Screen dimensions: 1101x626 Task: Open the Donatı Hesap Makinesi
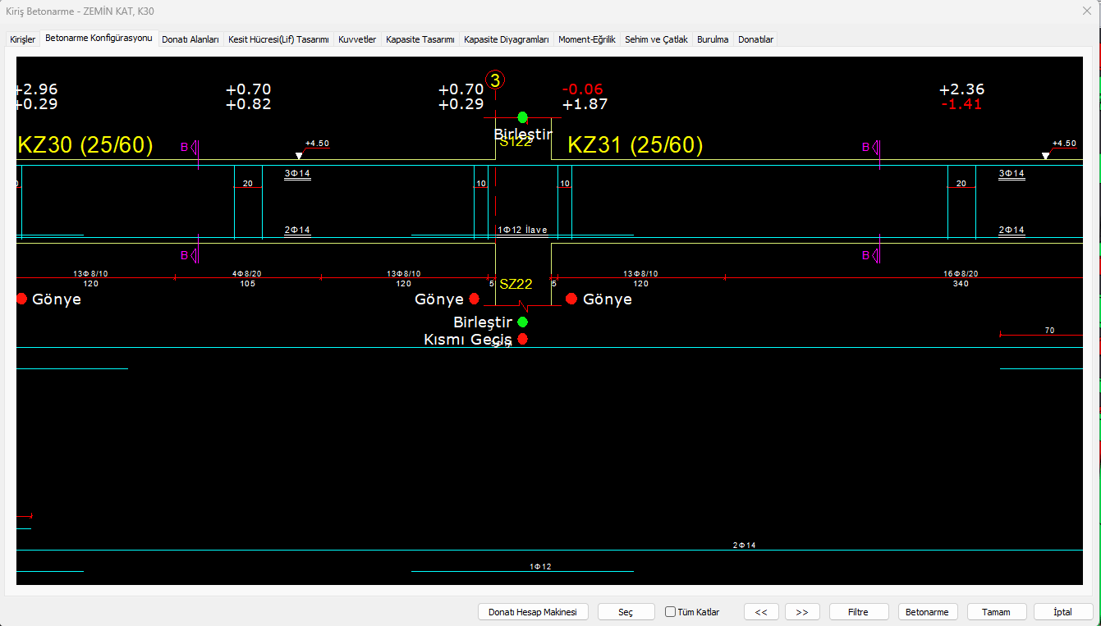coord(533,612)
